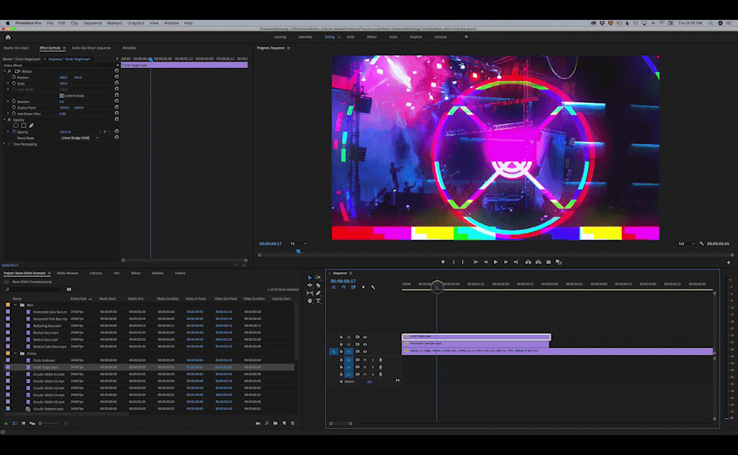Select the Hand tool
Viewport: 738px width, 455px height.
309,300
